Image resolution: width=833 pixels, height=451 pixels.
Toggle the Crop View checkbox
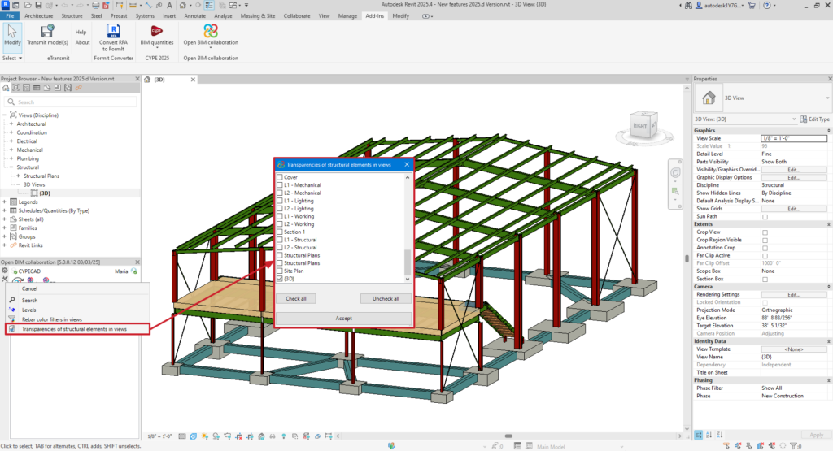(x=765, y=232)
